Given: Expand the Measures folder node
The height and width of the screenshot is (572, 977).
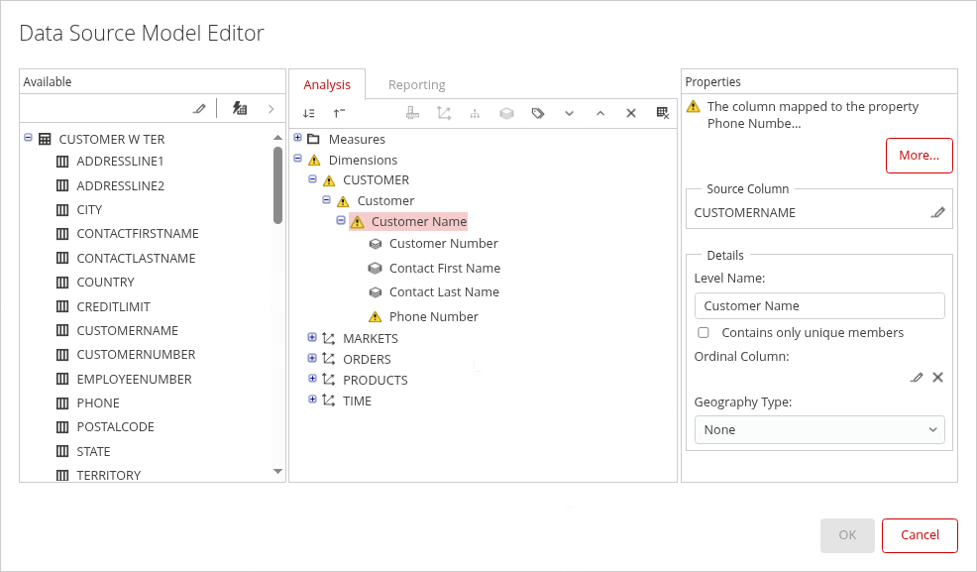Looking at the screenshot, I should coord(298,138).
